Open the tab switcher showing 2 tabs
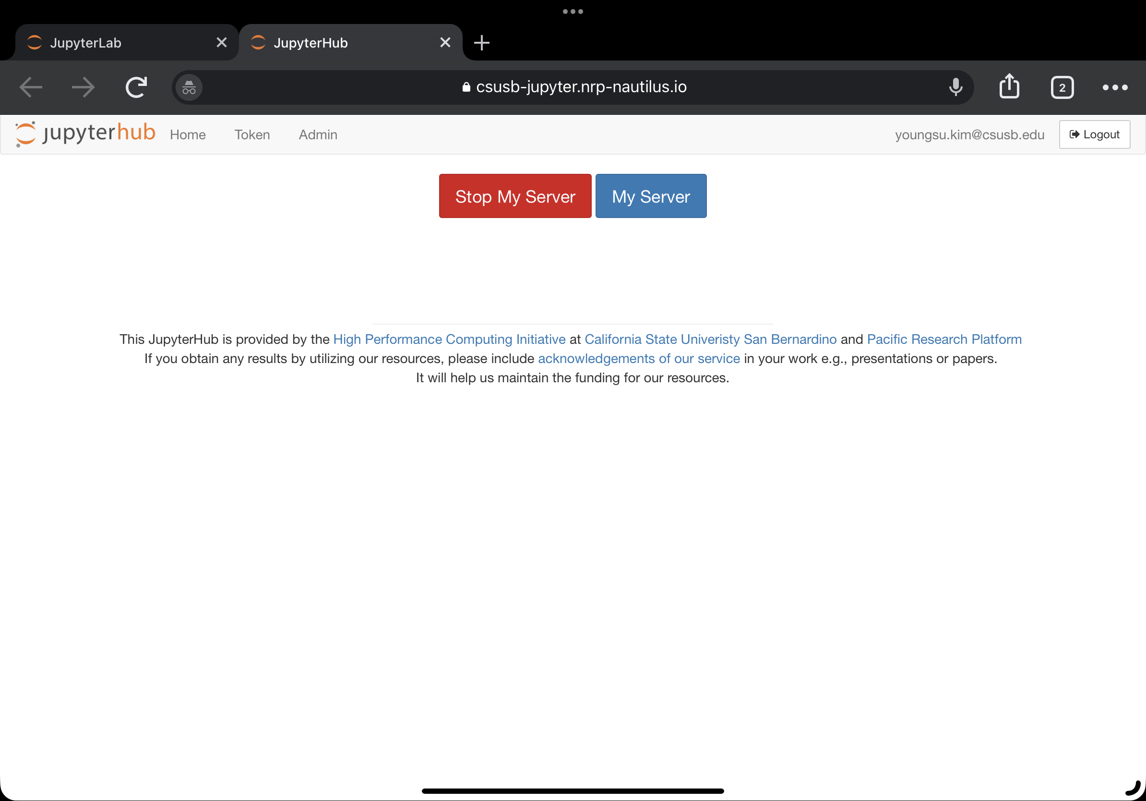The width and height of the screenshot is (1146, 801). point(1062,87)
